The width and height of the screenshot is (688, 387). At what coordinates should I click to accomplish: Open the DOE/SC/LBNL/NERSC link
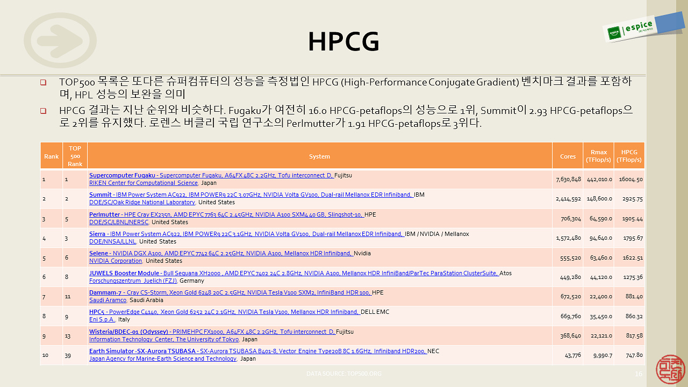(x=119, y=222)
